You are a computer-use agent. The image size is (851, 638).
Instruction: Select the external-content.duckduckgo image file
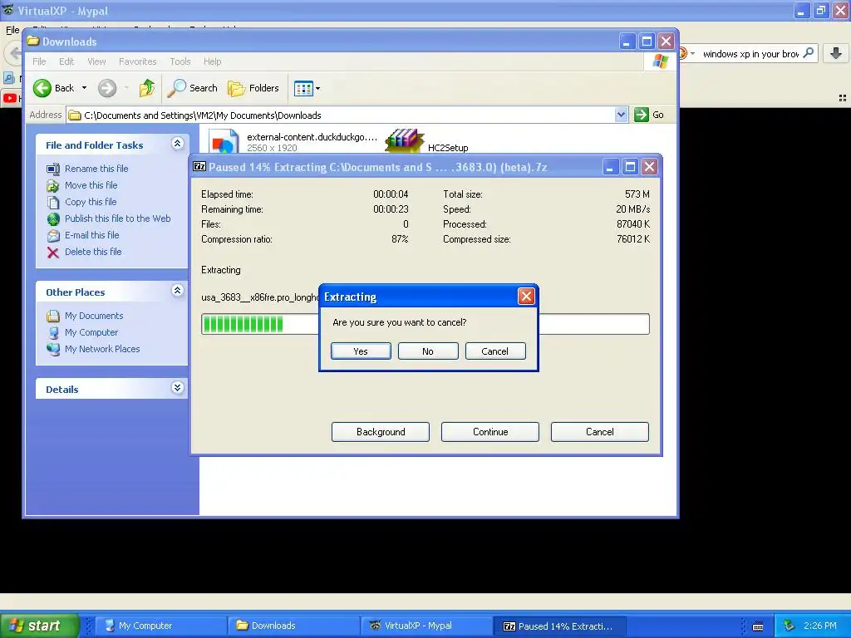pyautogui.click(x=293, y=141)
